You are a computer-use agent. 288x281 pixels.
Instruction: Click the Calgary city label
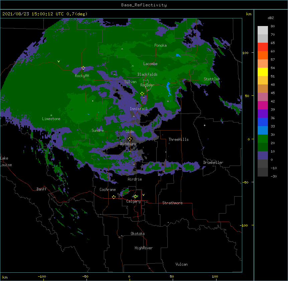coord(134,201)
